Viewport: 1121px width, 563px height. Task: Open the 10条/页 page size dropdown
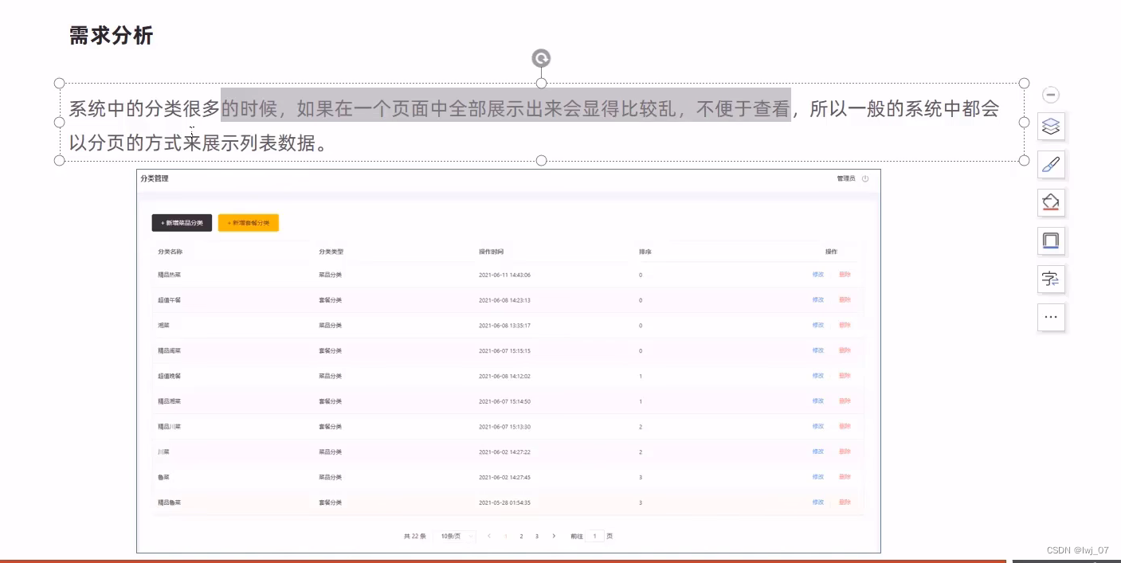click(x=457, y=537)
